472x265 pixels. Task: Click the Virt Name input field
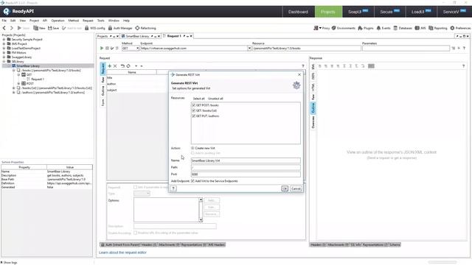[x=246, y=160]
